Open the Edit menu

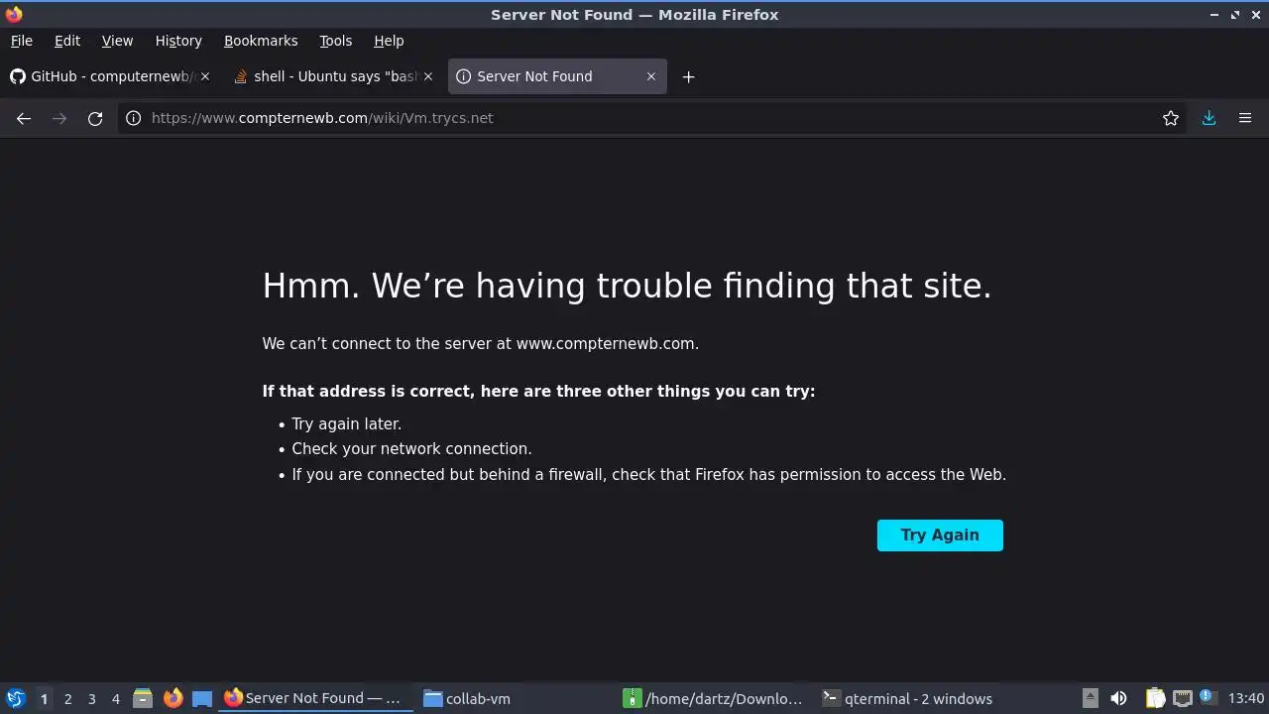click(x=67, y=41)
